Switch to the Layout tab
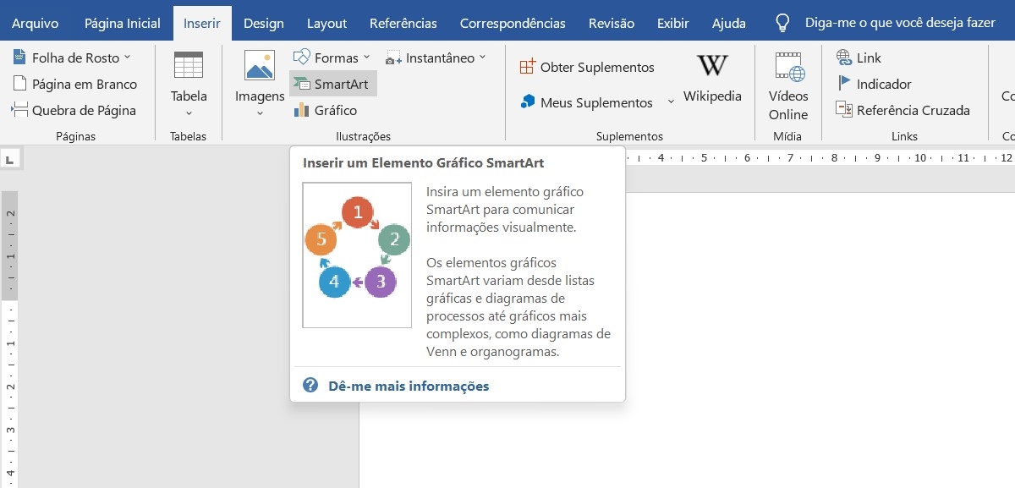The width and height of the screenshot is (1015, 488). coord(326,24)
